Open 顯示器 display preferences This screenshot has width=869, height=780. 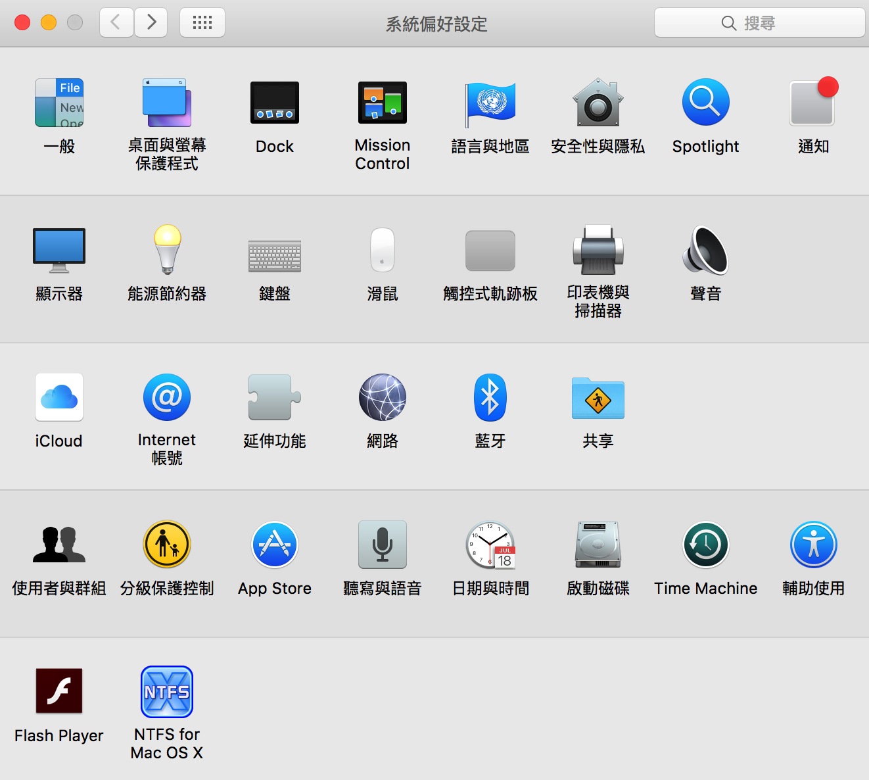click(59, 251)
